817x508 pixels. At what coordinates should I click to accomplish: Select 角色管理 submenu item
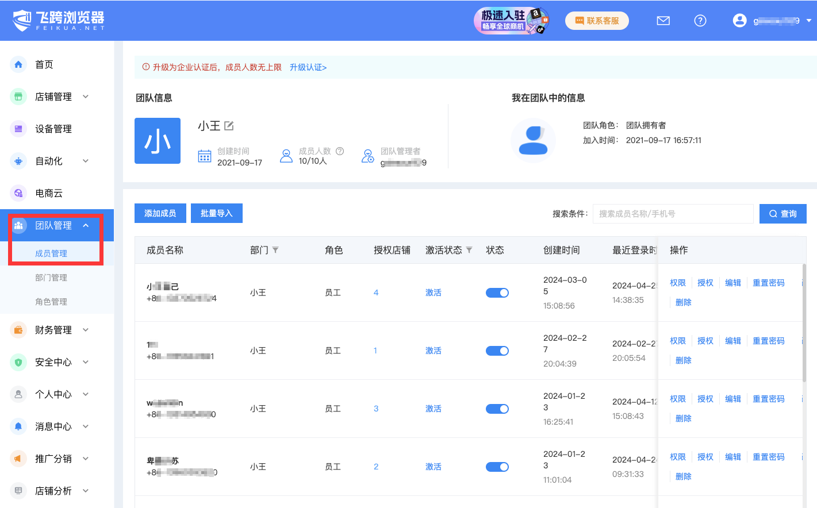click(51, 302)
